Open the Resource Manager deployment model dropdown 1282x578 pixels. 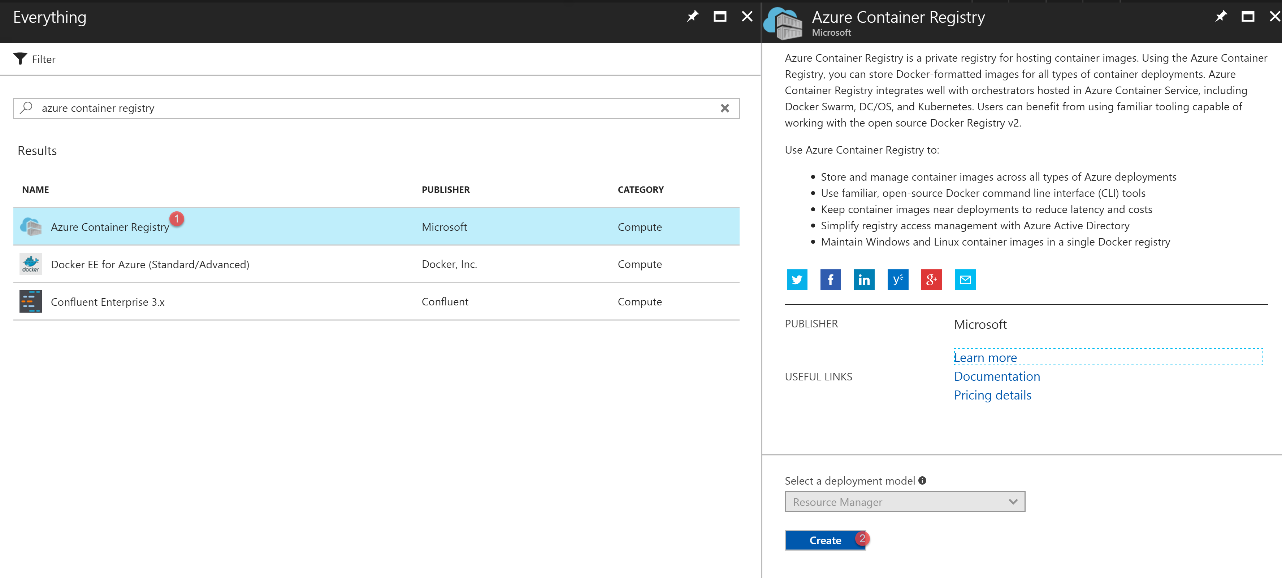click(905, 502)
